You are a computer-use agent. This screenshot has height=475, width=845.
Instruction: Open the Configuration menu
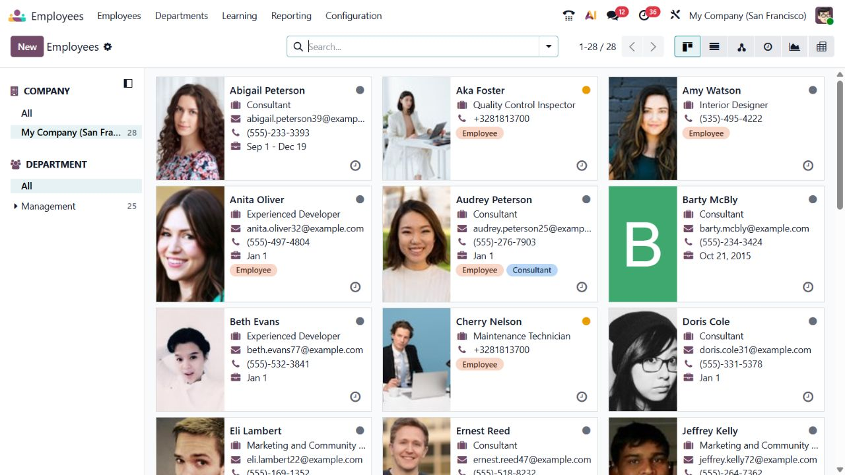coord(353,16)
